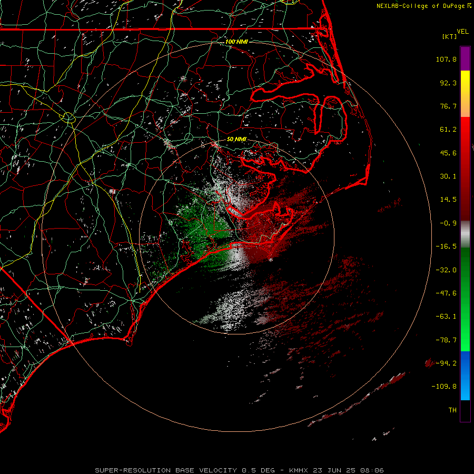Image resolution: width=474 pixels, height=474 pixels.
Task: Click the 45.6 scale value
Action: click(448, 153)
